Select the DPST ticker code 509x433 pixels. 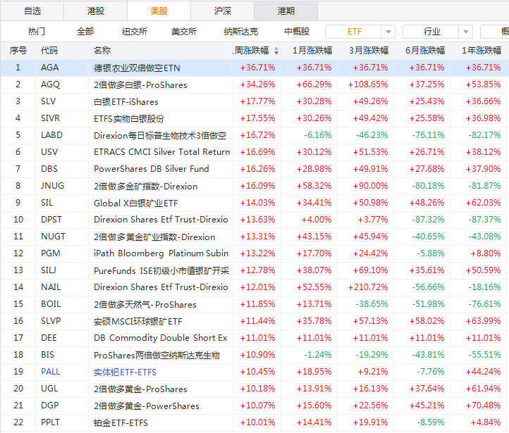[51, 220]
